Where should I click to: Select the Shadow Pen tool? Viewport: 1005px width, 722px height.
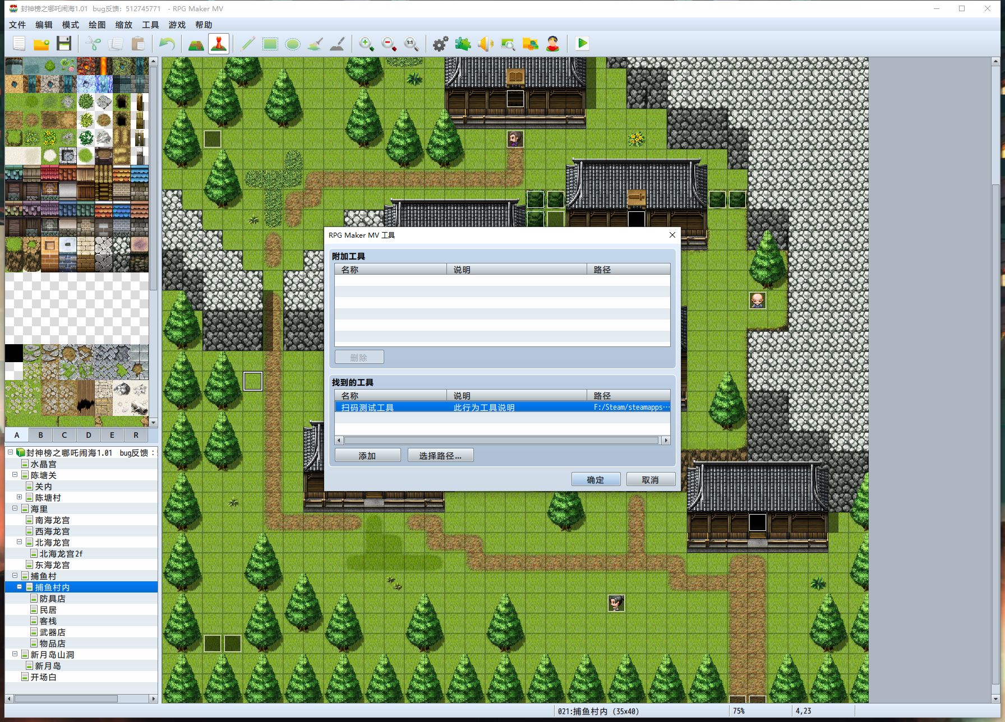coord(338,44)
